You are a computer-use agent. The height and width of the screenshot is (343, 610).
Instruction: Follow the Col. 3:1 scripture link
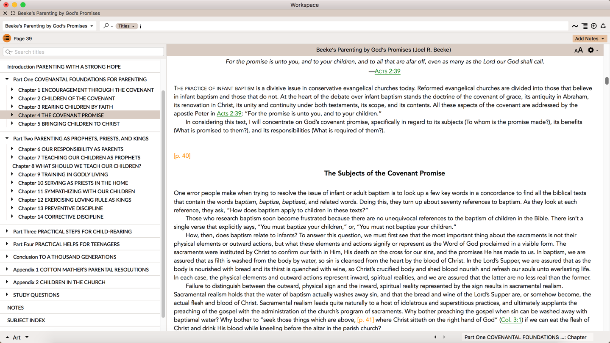511,320
